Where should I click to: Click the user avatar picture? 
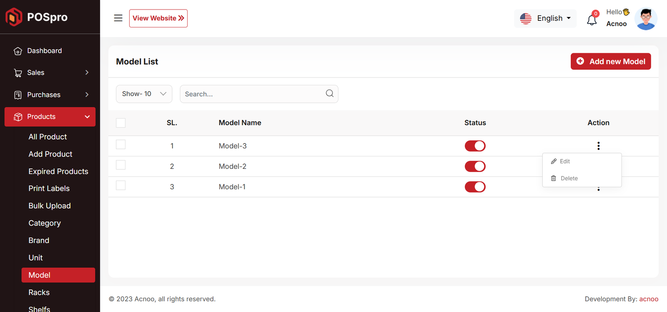pyautogui.click(x=645, y=19)
